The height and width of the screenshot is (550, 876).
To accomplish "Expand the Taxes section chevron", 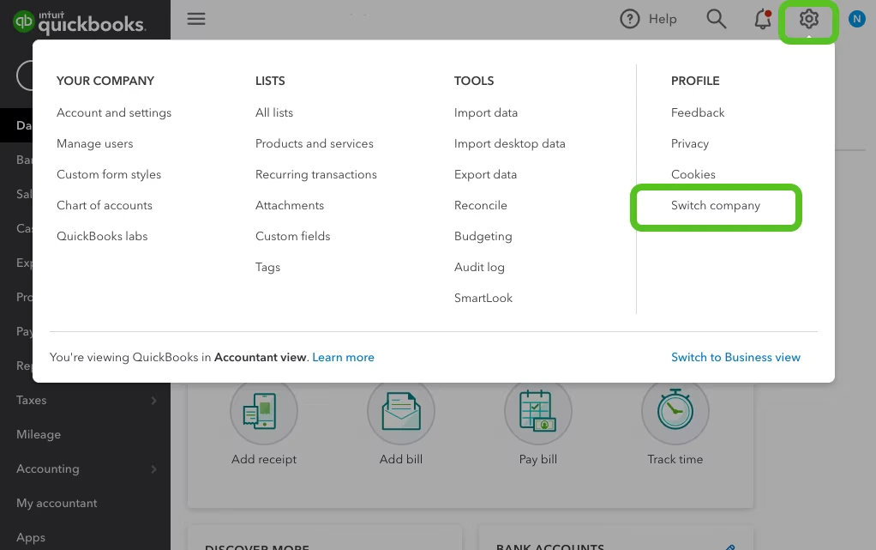I will click(x=154, y=400).
